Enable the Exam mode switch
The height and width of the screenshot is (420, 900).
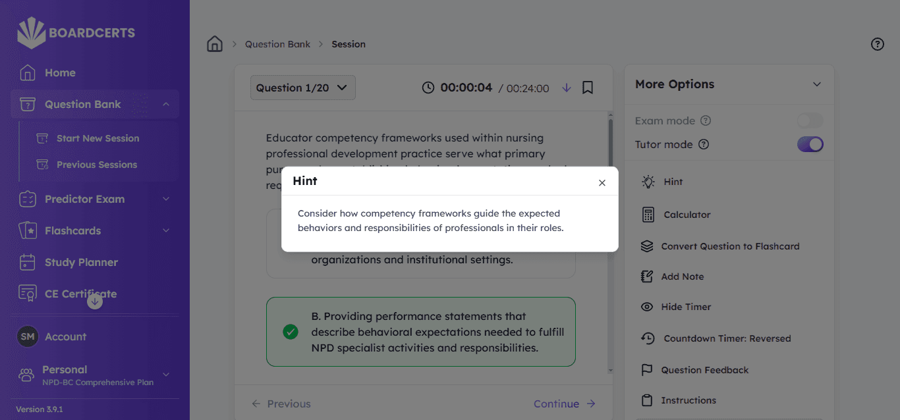[810, 120]
